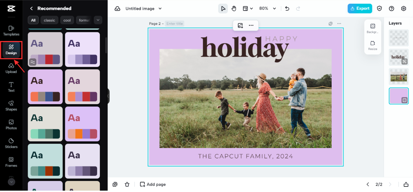
Task: Click the CapCut logo icon
Action: point(11,8)
